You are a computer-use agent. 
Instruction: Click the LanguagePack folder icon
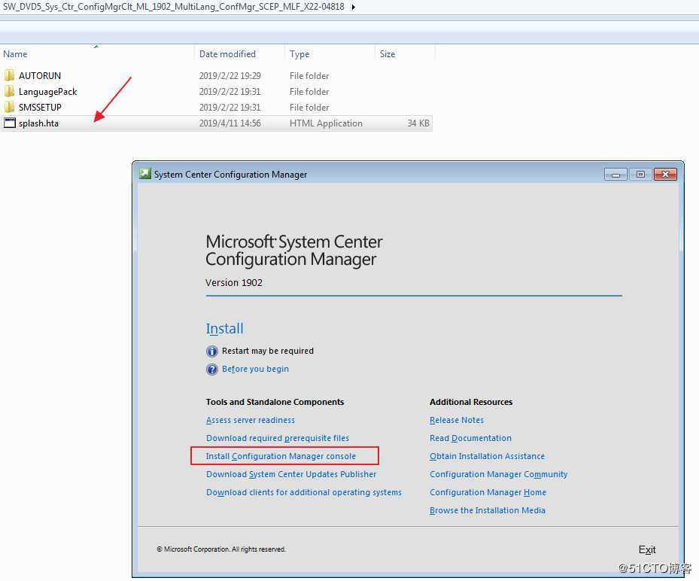pos(9,91)
